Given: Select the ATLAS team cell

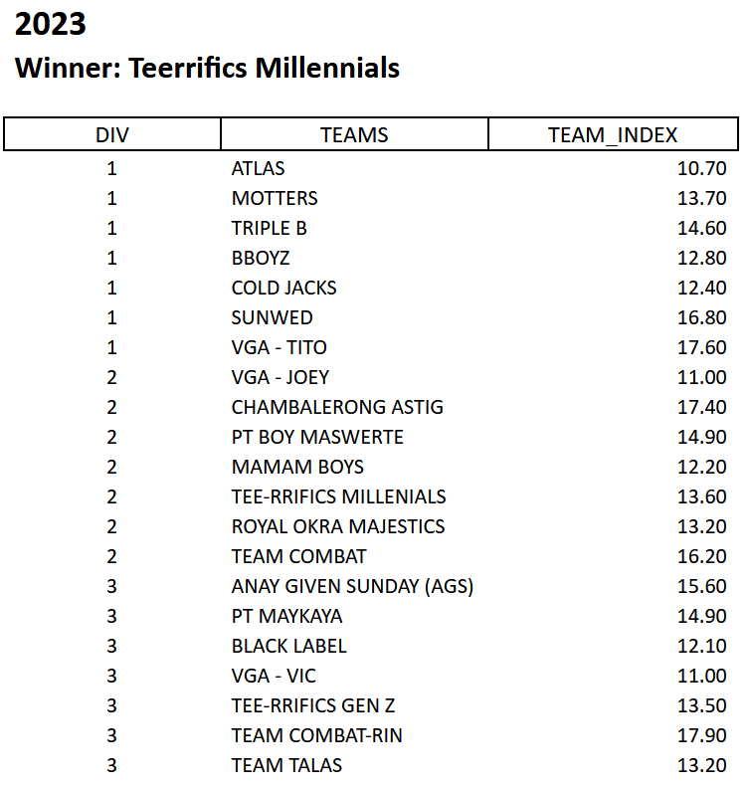Looking at the screenshot, I should pyautogui.click(x=258, y=168).
